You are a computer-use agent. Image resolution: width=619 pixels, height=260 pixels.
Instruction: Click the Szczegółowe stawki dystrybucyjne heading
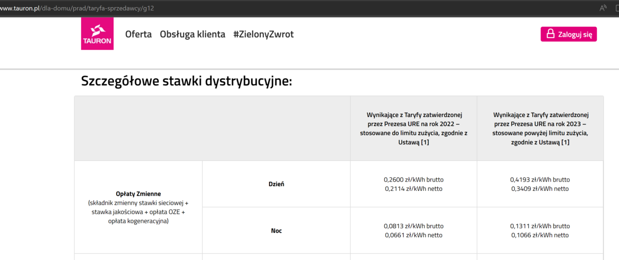(x=186, y=81)
